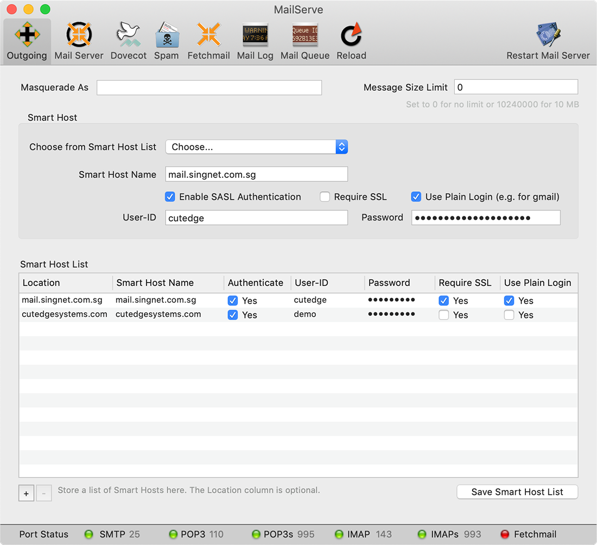The image size is (597, 545).
Task: Disable Enable SASL Authentication checkbox
Action: [170, 197]
